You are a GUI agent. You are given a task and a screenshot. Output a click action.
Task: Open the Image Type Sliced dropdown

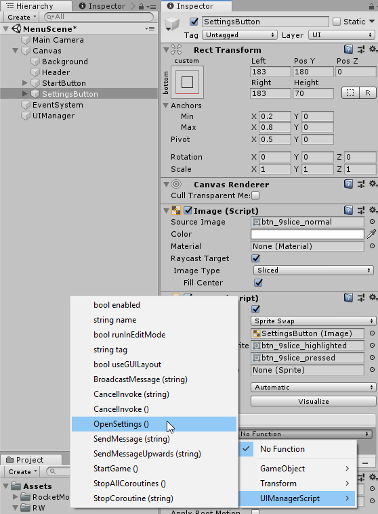(x=313, y=270)
